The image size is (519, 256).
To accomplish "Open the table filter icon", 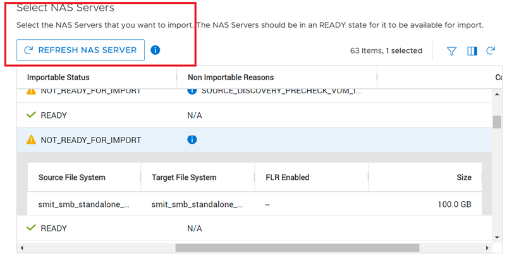I will 451,51.
